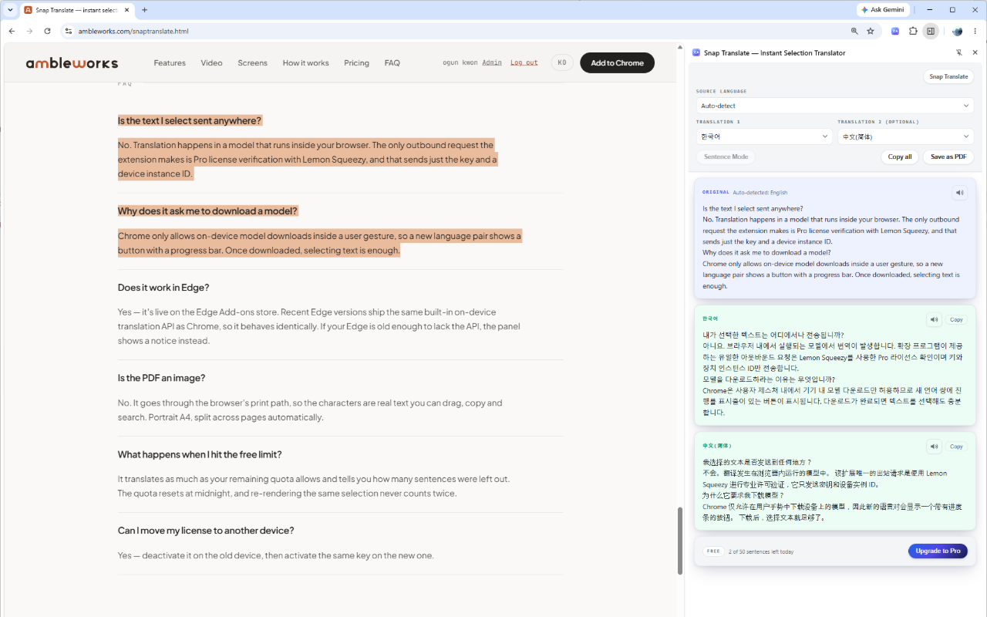Click heading 'Does it work in Edge?'

(163, 288)
